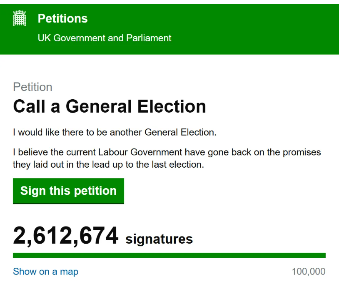Click the sentence starting "I would like there"
The height and width of the screenshot is (282, 339).
pyautogui.click(x=115, y=133)
